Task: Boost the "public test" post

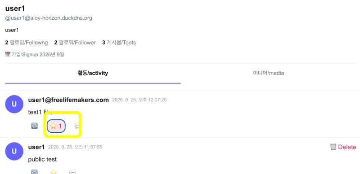Action: [35, 172]
